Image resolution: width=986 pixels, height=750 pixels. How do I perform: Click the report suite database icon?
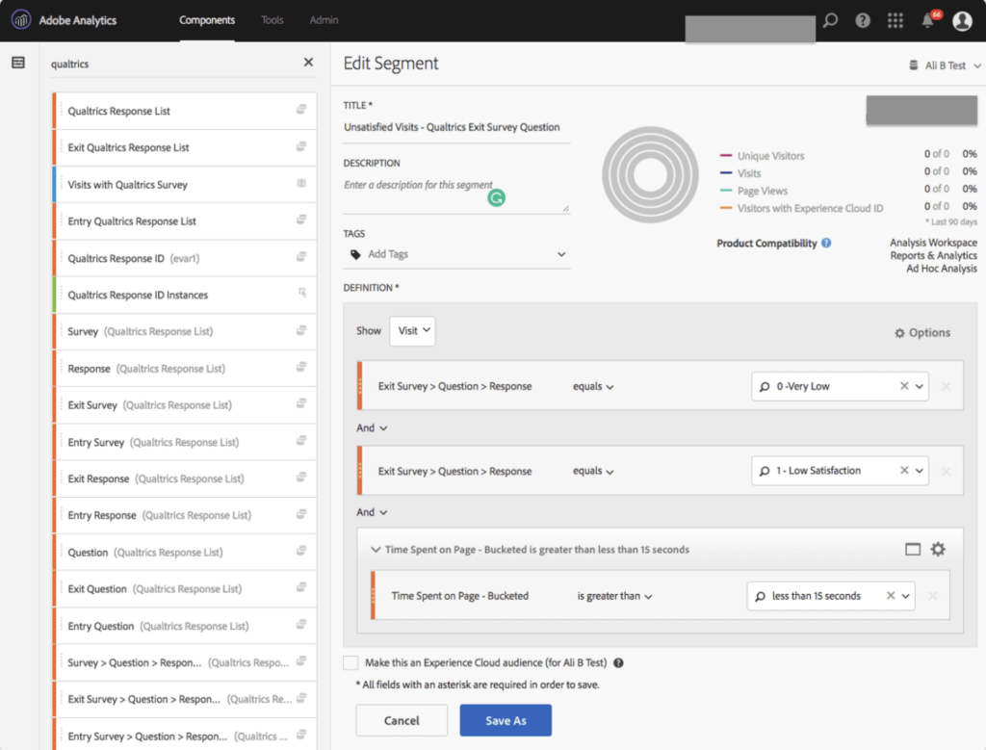(913, 65)
